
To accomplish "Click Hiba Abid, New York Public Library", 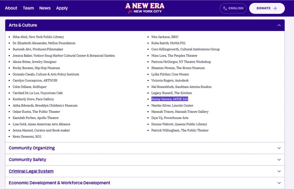I will (38, 37).
